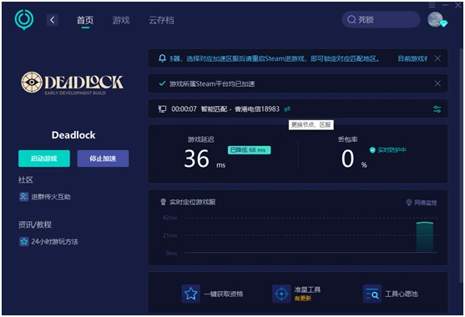Switch node with the swap arrows icon
465x317 pixels.
(287, 109)
